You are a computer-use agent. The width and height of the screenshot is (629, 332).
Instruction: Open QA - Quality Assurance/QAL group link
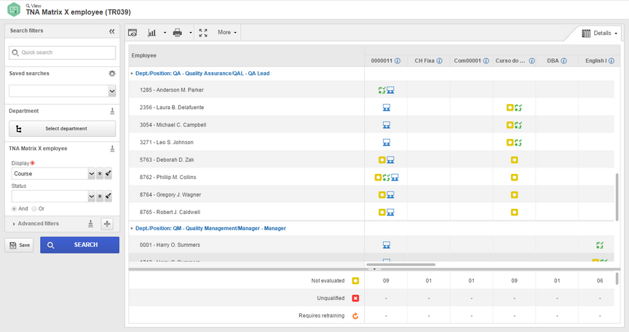point(202,74)
